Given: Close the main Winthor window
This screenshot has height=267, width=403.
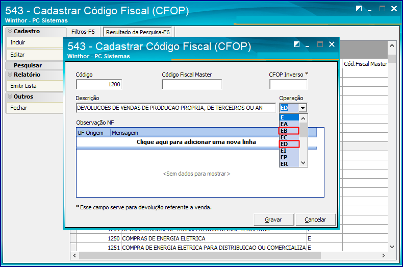Looking at the screenshot, I should click(394, 9).
